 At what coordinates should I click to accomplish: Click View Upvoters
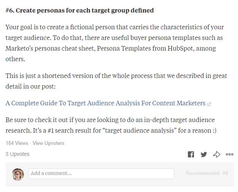pyautogui.click(x=48, y=143)
